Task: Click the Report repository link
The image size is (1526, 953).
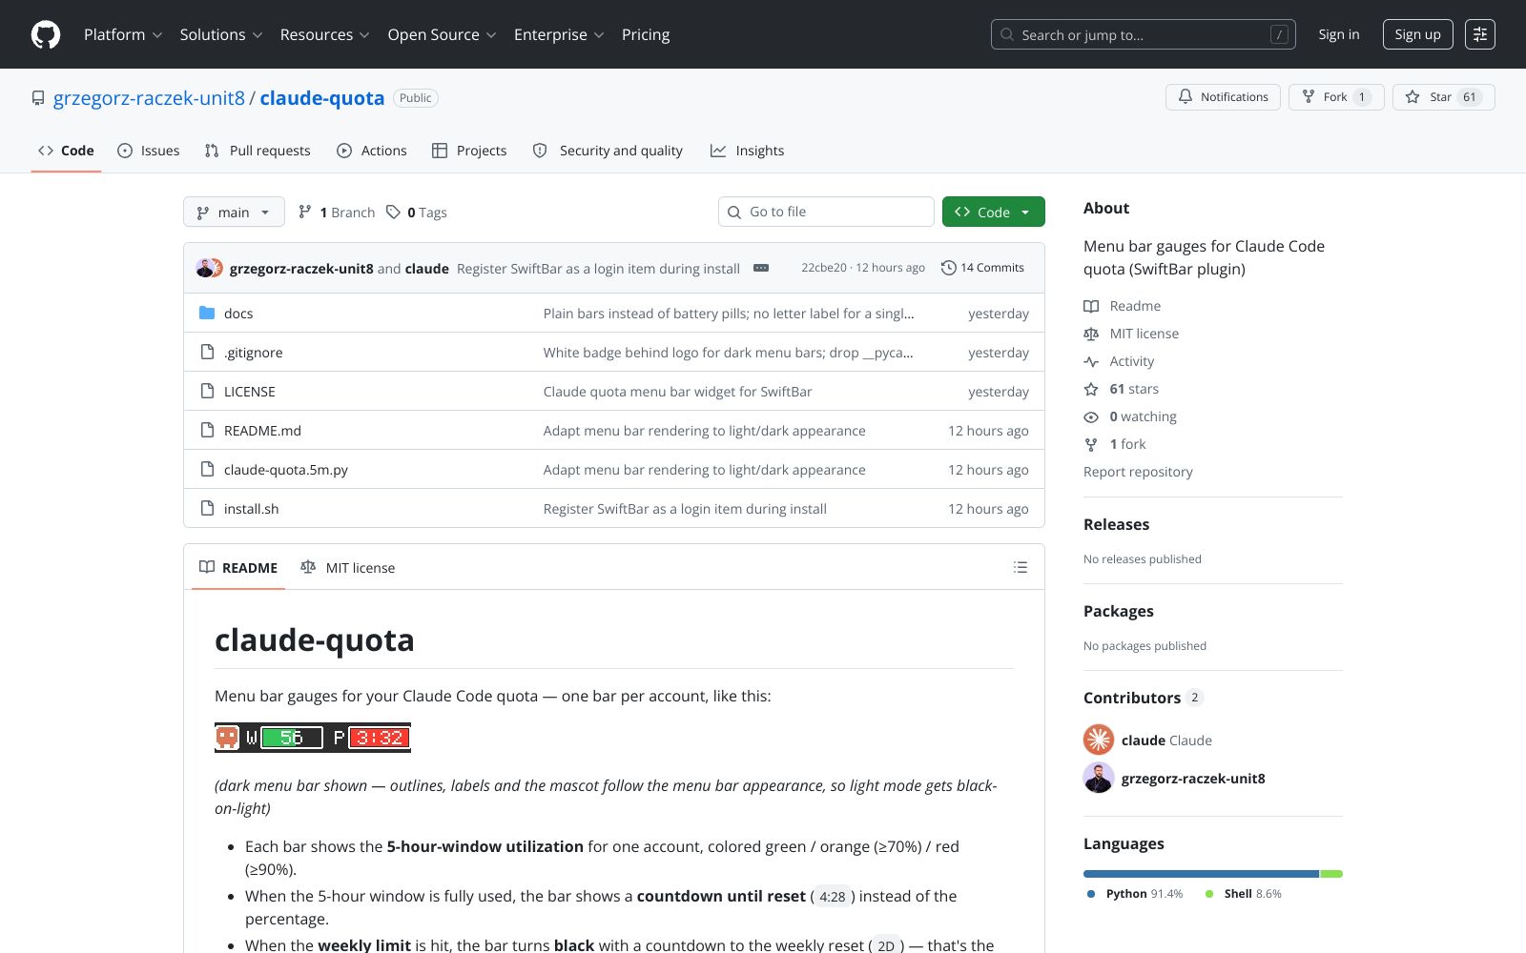Action: pos(1138,472)
